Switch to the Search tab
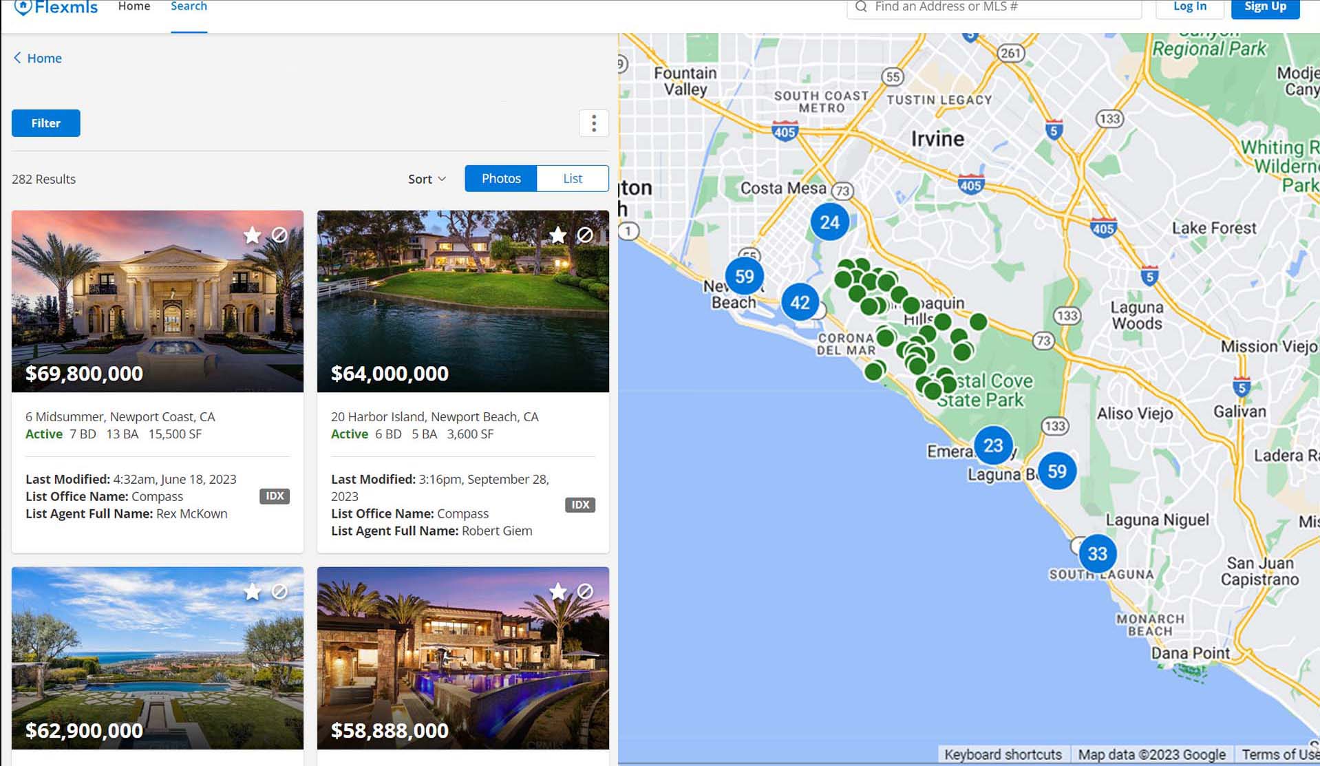This screenshot has width=1320, height=766. point(188,6)
